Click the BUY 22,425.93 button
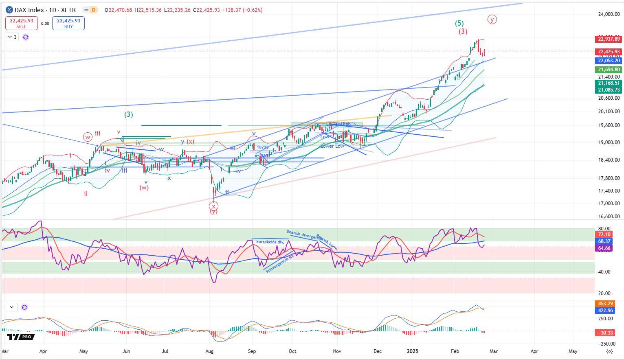Viewport: 624px width, 359px height. pyautogui.click(x=68, y=23)
